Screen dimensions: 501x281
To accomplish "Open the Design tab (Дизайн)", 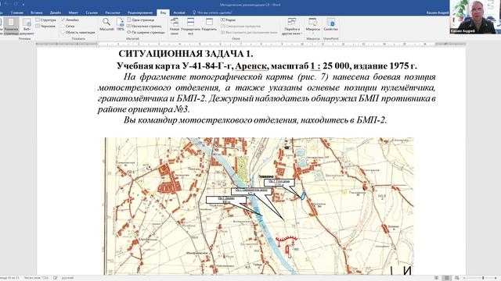I will (x=56, y=12).
